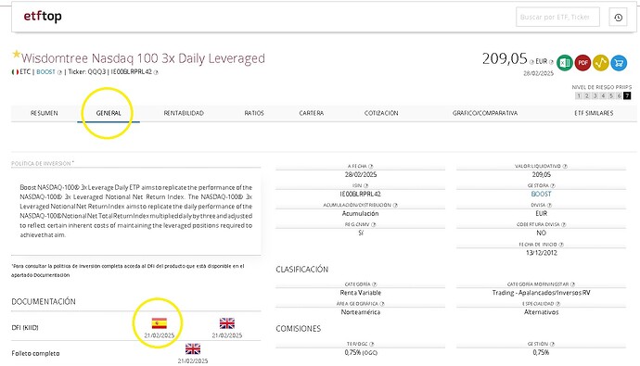Click the Acumulación value
640x366 pixels.
(x=360, y=213)
